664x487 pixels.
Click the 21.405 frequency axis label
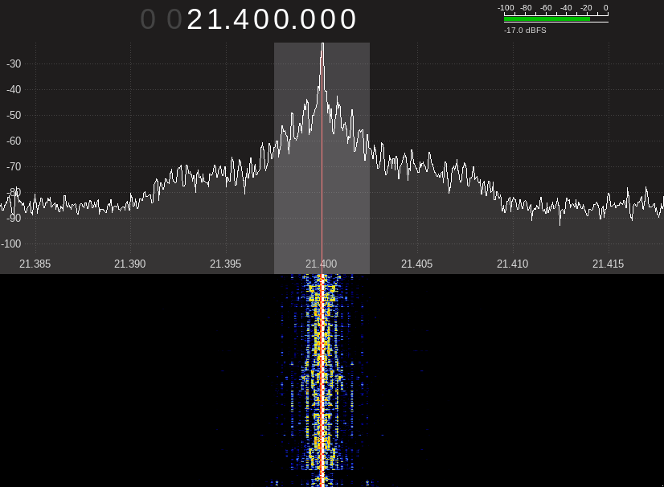point(417,264)
